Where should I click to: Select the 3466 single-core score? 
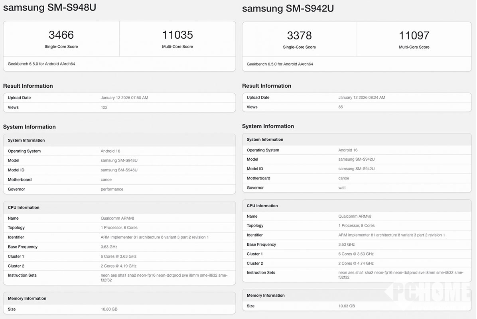pos(61,35)
